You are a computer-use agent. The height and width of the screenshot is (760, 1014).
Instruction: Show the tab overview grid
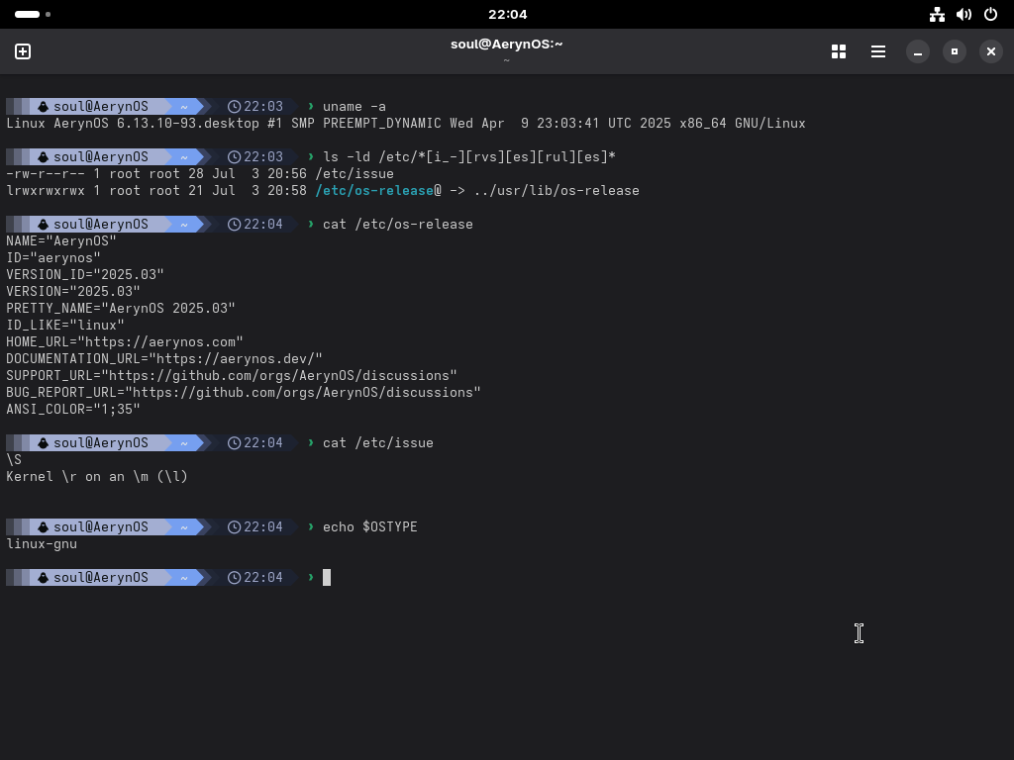coord(839,51)
